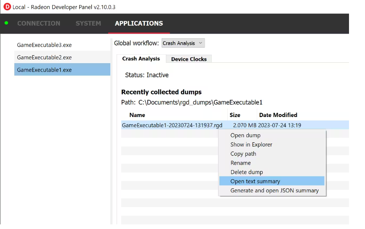Choose Generate and open JSON summary
365x229 pixels.
274,191
